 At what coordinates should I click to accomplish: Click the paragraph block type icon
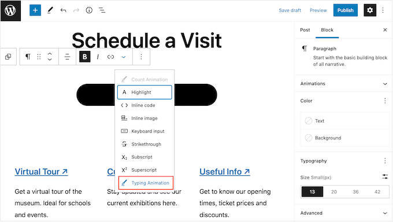(28, 57)
